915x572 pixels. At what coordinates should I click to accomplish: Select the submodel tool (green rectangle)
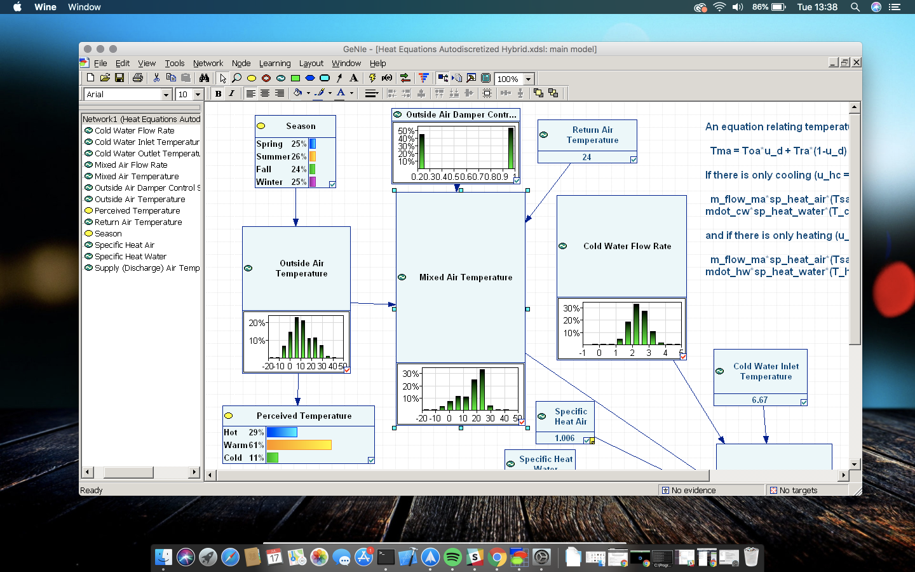tap(295, 78)
